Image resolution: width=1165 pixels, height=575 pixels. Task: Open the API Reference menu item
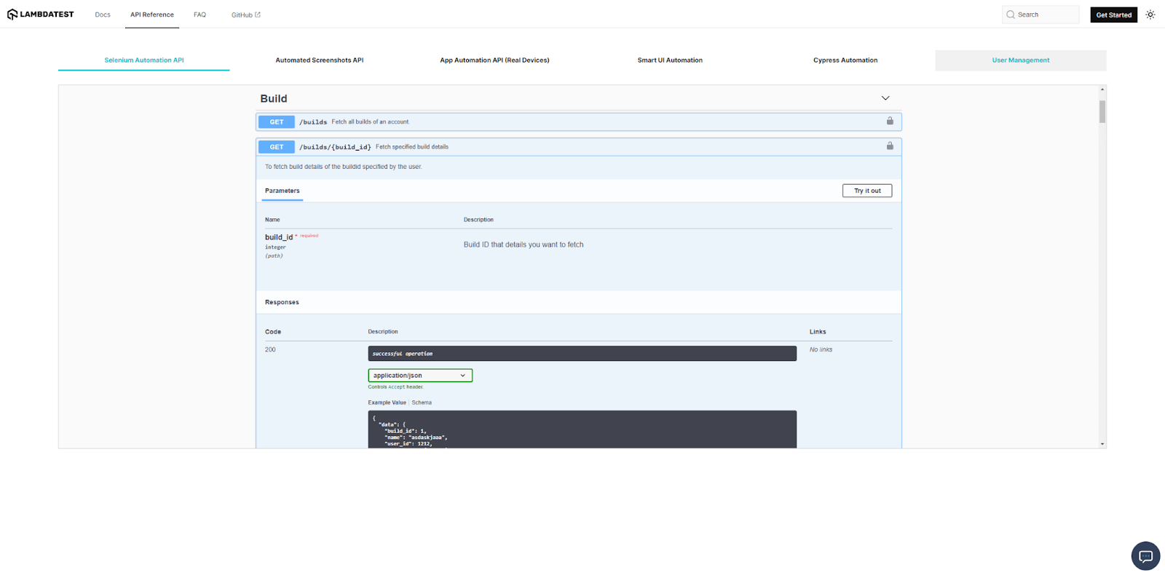click(152, 15)
